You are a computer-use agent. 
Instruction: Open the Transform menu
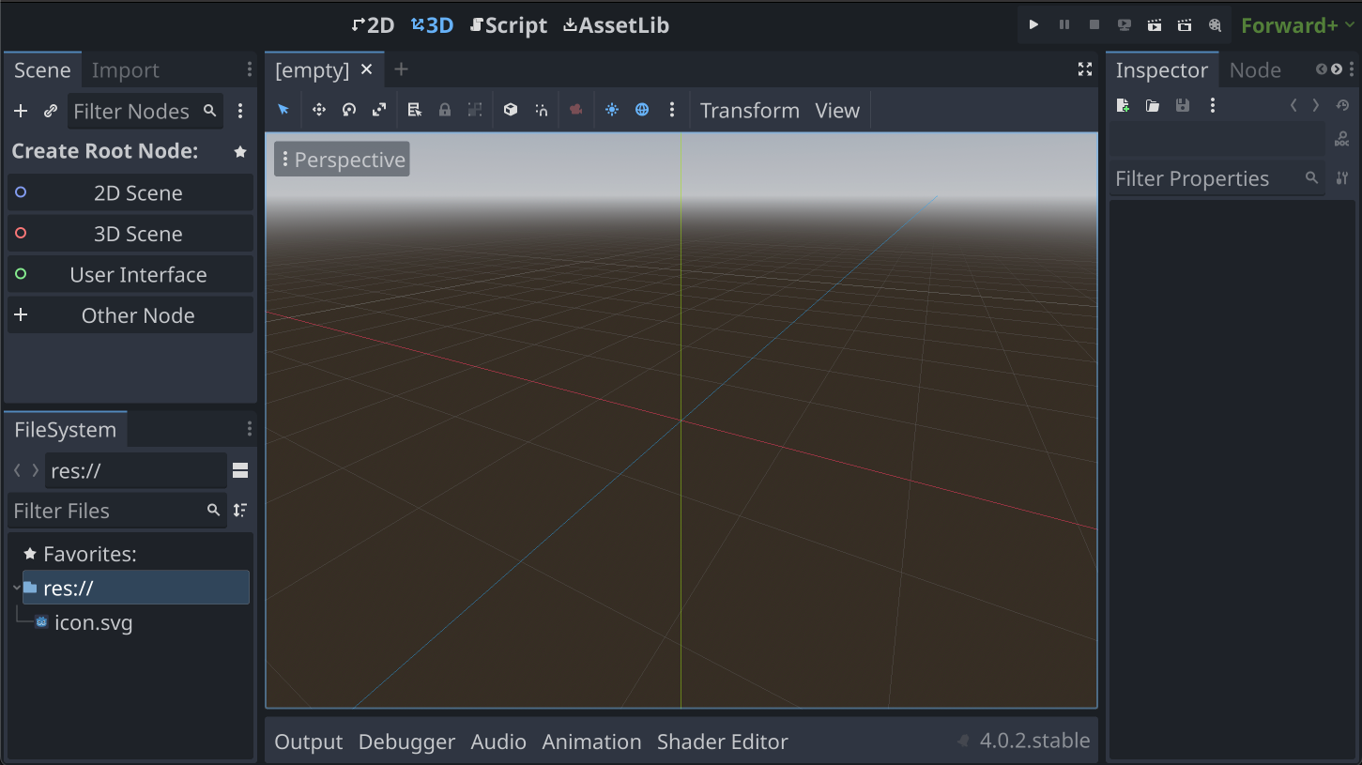[x=750, y=111]
